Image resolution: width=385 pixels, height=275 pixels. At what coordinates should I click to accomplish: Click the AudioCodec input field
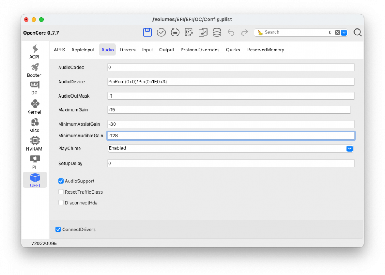231,67
